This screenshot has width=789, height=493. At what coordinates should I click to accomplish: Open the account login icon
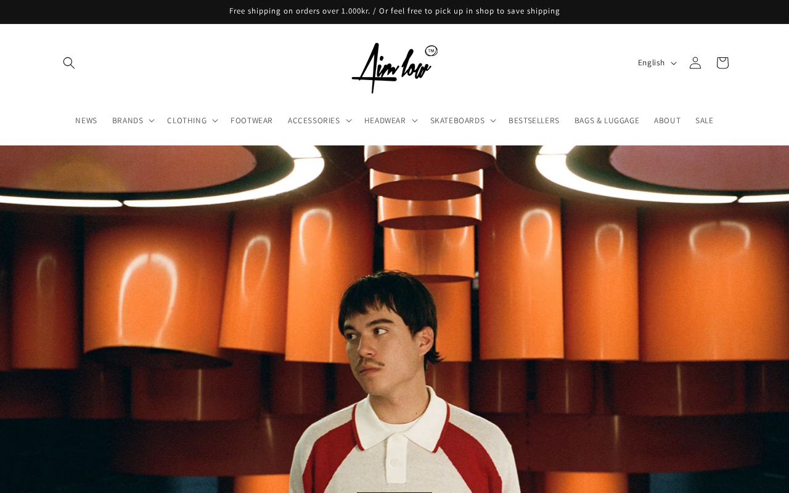[695, 63]
